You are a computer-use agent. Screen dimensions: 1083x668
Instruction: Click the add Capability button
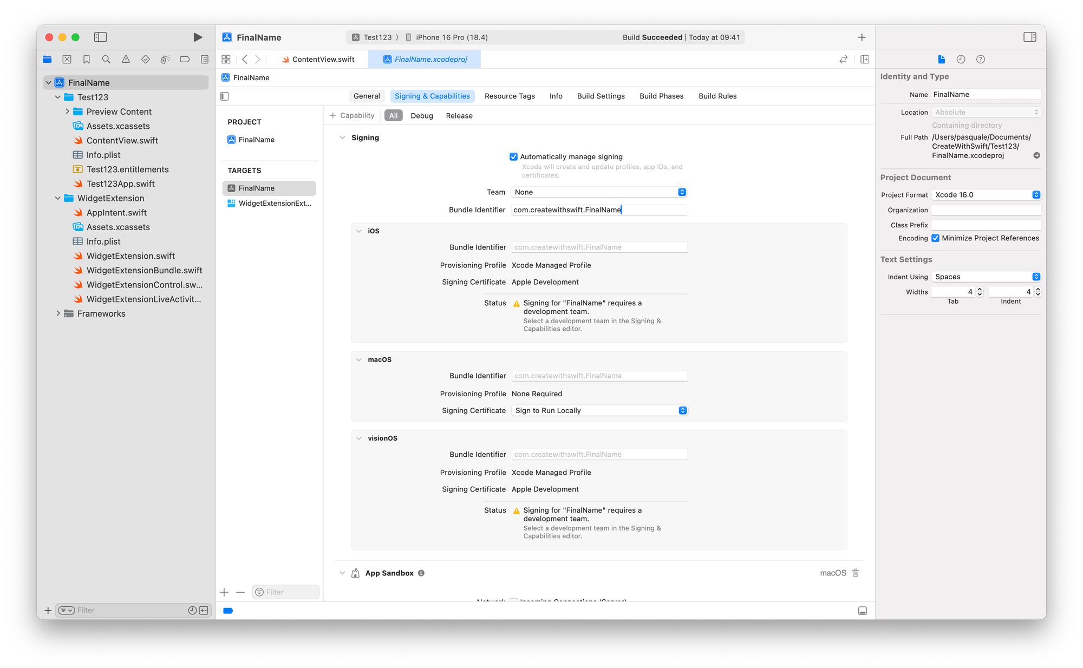[x=352, y=116]
